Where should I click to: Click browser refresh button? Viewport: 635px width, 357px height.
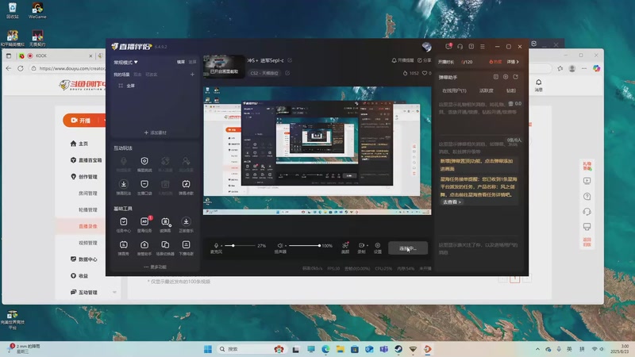21,68
